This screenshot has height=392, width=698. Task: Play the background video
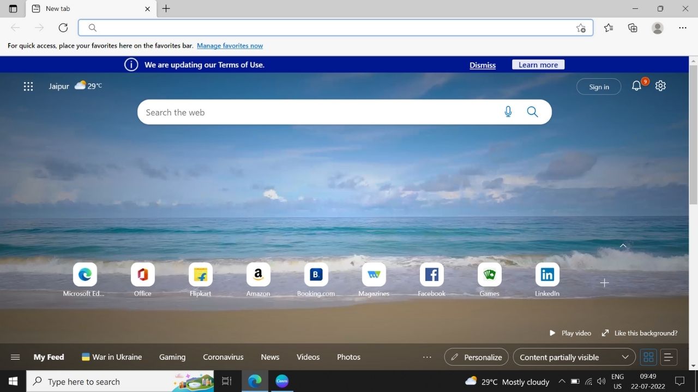click(x=570, y=333)
